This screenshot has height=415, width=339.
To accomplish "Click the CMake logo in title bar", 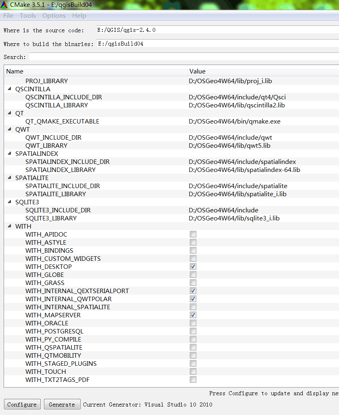I will 4,4.
